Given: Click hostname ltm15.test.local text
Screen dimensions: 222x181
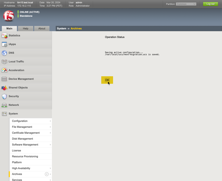Looking at the screenshot, I should pos(25,3).
